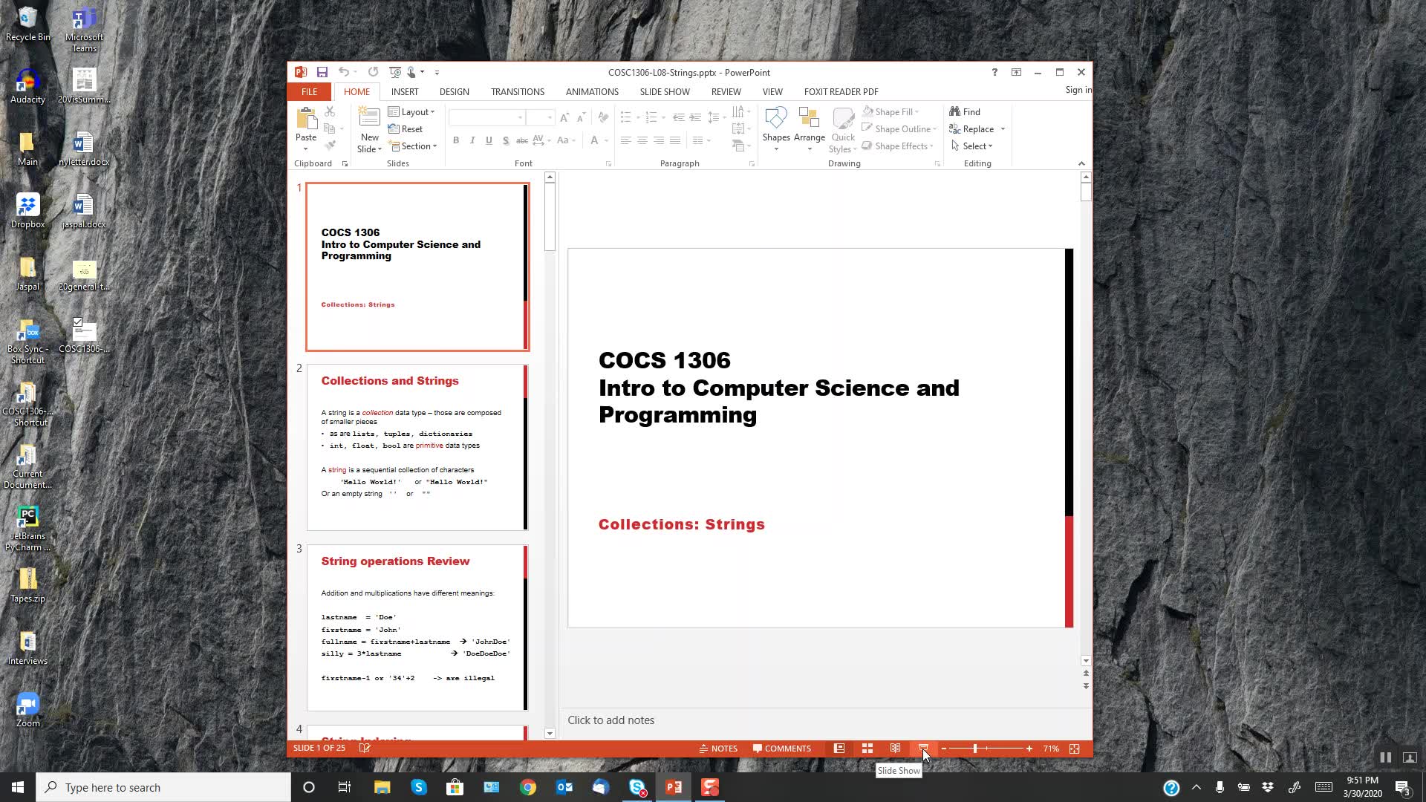The height and width of the screenshot is (802, 1426).
Task: Click Sign in link
Action: coord(1078,90)
